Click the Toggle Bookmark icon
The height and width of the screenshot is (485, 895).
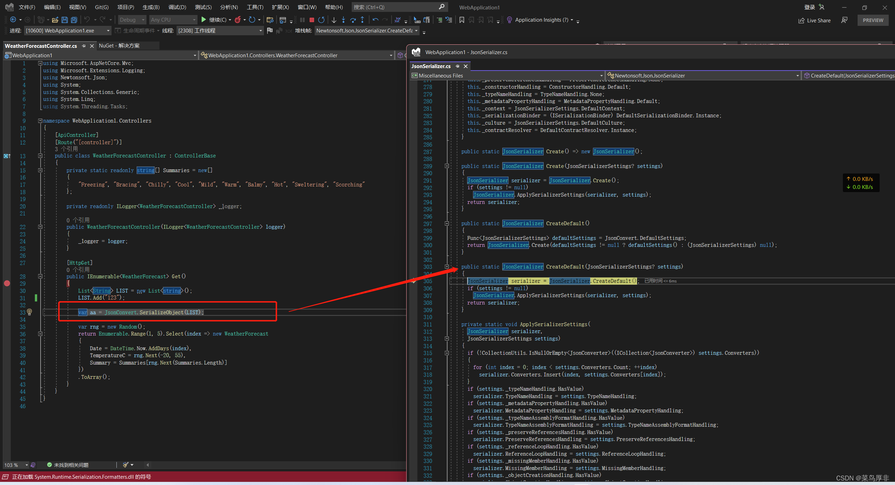click(462, 20)
